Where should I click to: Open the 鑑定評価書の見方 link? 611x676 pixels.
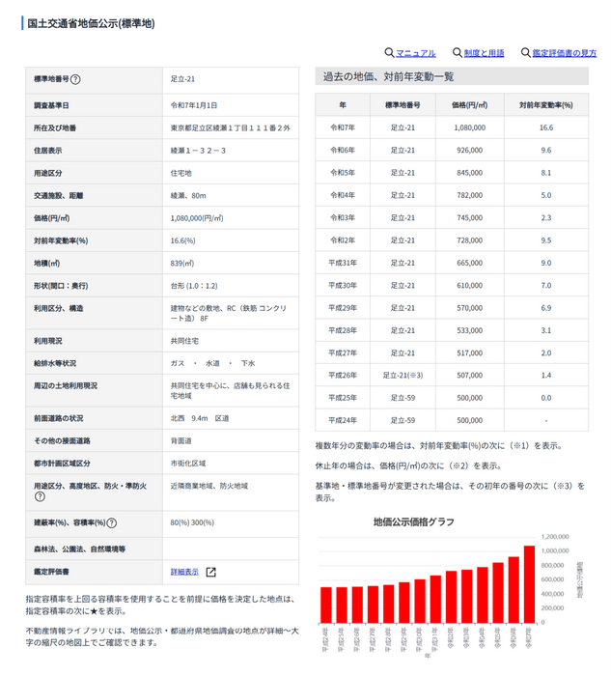[565, 53]
